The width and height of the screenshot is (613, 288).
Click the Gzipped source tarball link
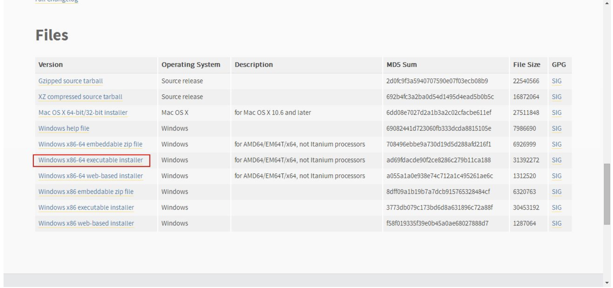[70, 81]
